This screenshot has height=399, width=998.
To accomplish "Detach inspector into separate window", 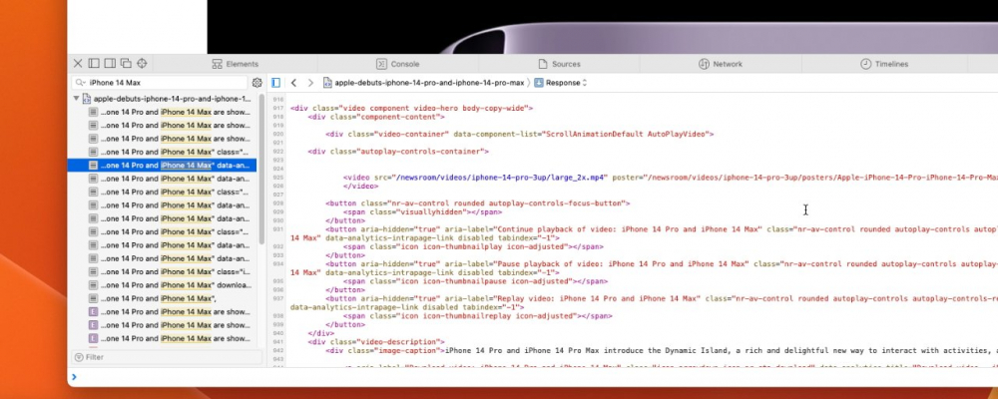I will (126, 64).
